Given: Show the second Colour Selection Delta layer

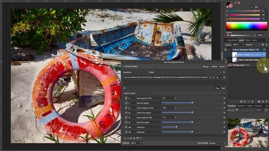Looking at the screenshot, I should 264,60.
